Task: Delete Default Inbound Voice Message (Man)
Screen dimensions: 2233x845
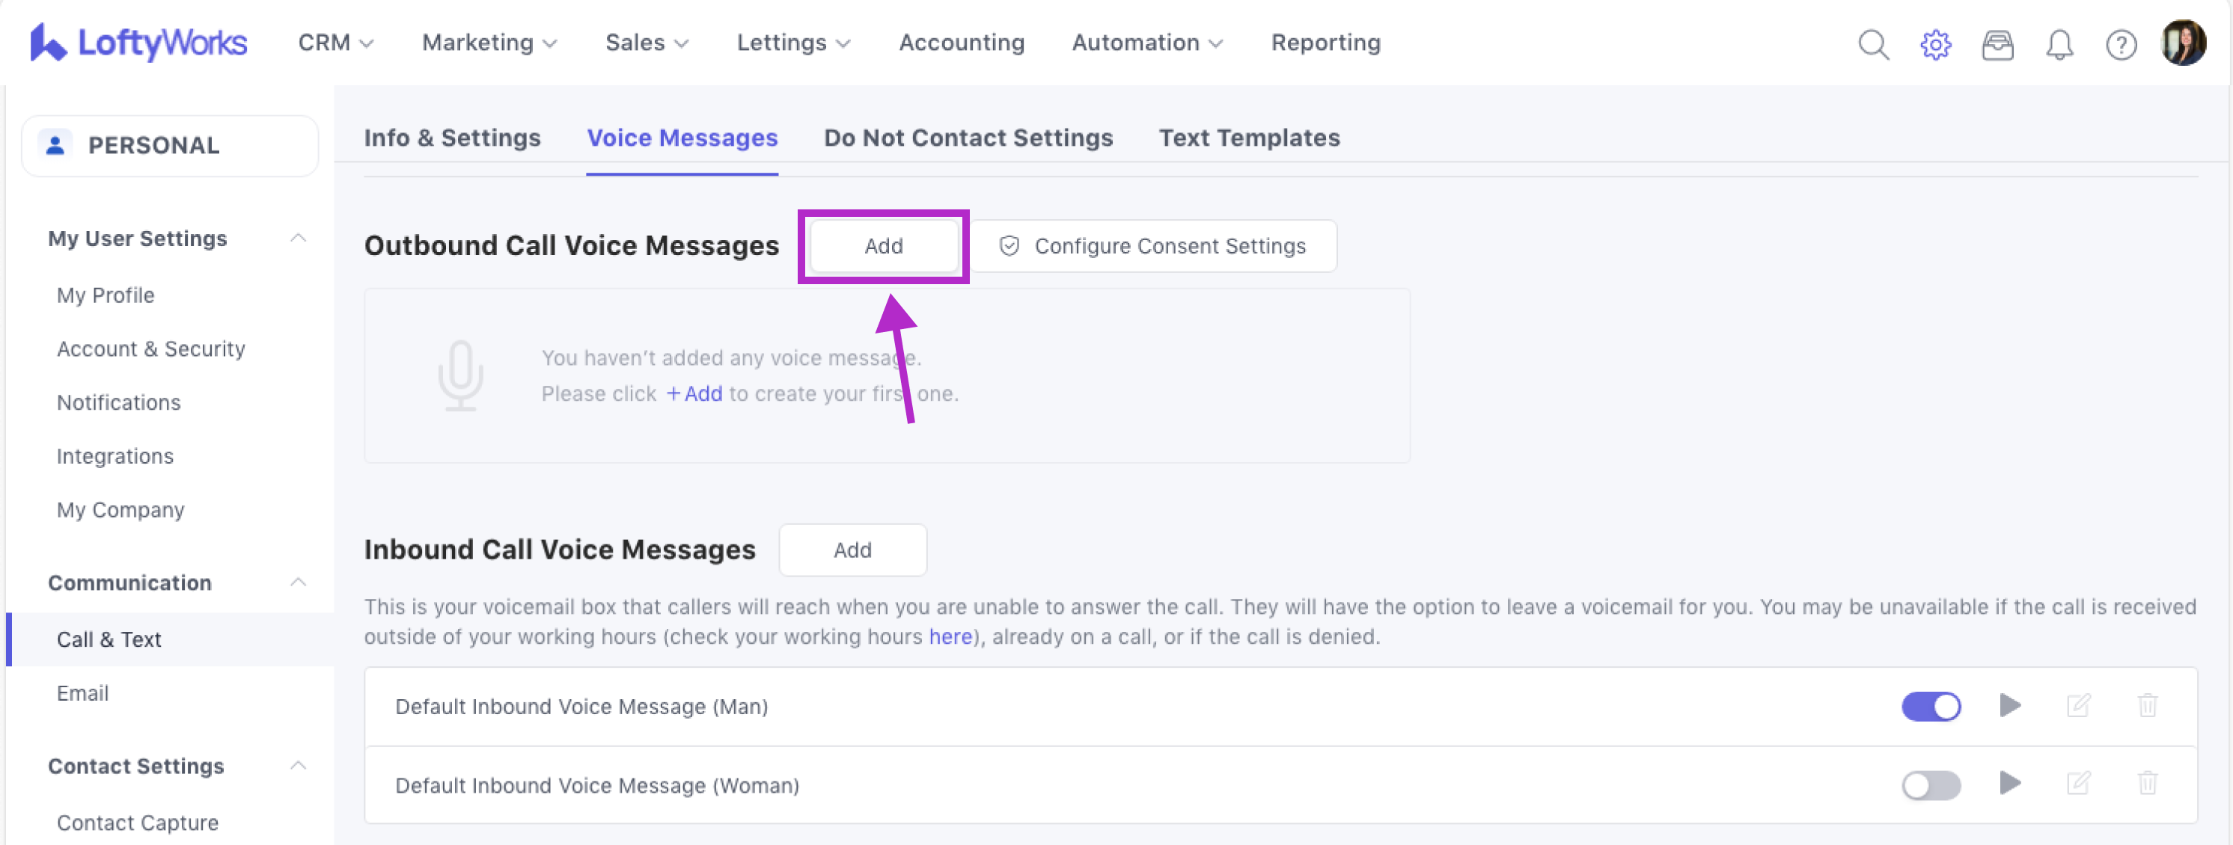Action: pyautogui.click(x=2147, y=705)
